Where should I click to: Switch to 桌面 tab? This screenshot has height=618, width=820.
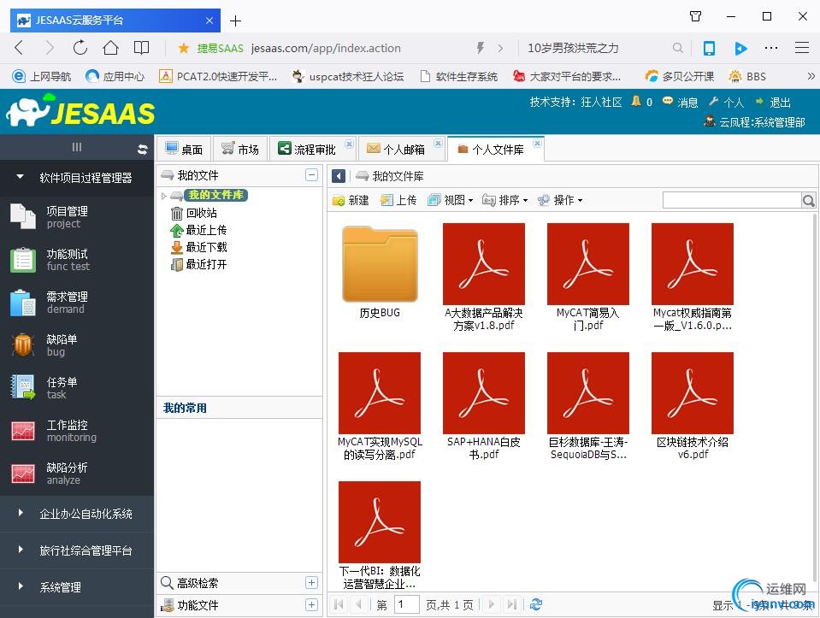pyautogui.click(x=184, y=150)
